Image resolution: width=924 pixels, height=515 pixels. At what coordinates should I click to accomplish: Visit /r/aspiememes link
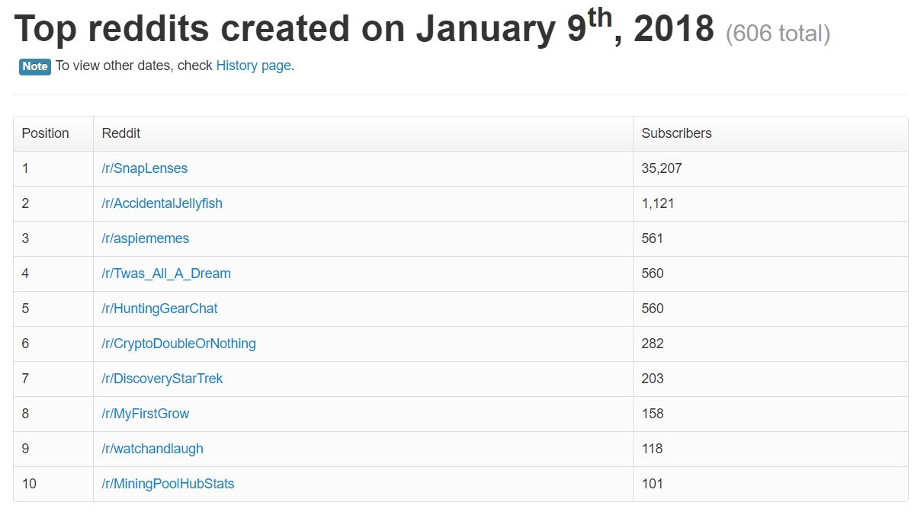tap(146, 238)
